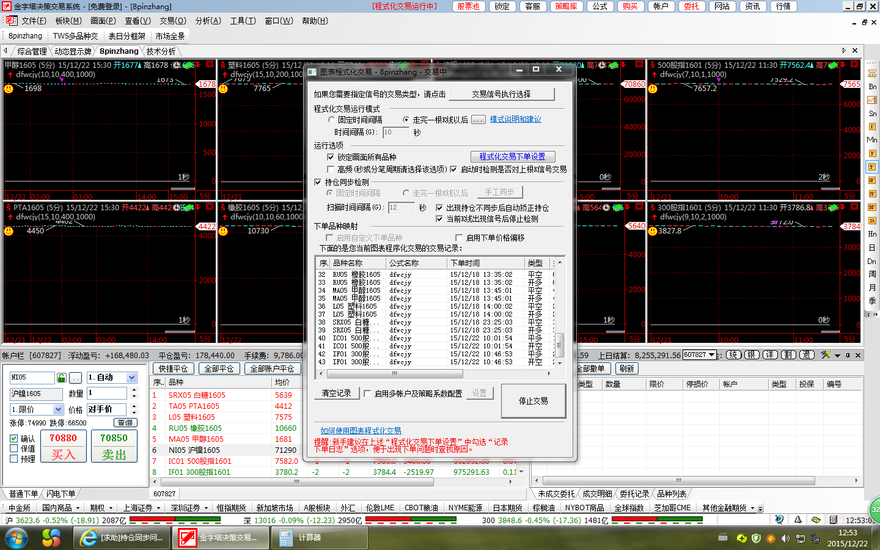The height and width of the screenshot is (550, 880).
Task: Open Internet Explorer from the taskbar
Action: (89, 538)
